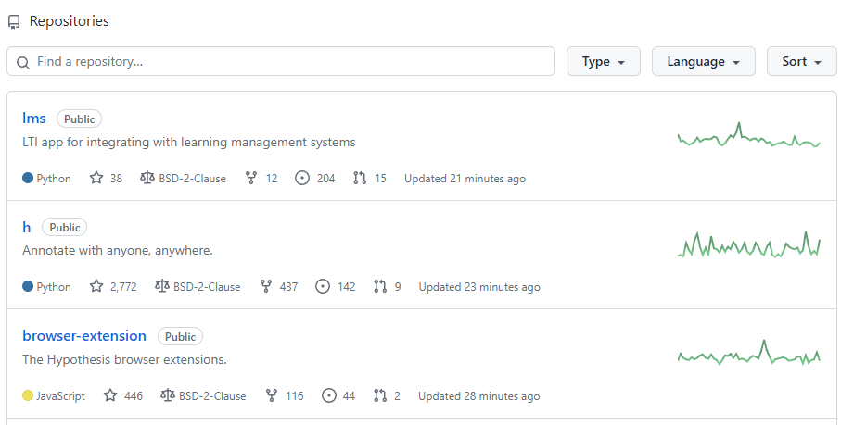Open forks icon of lms repository
The height and width of the screenshot is (425, 841).
[251, 178]
